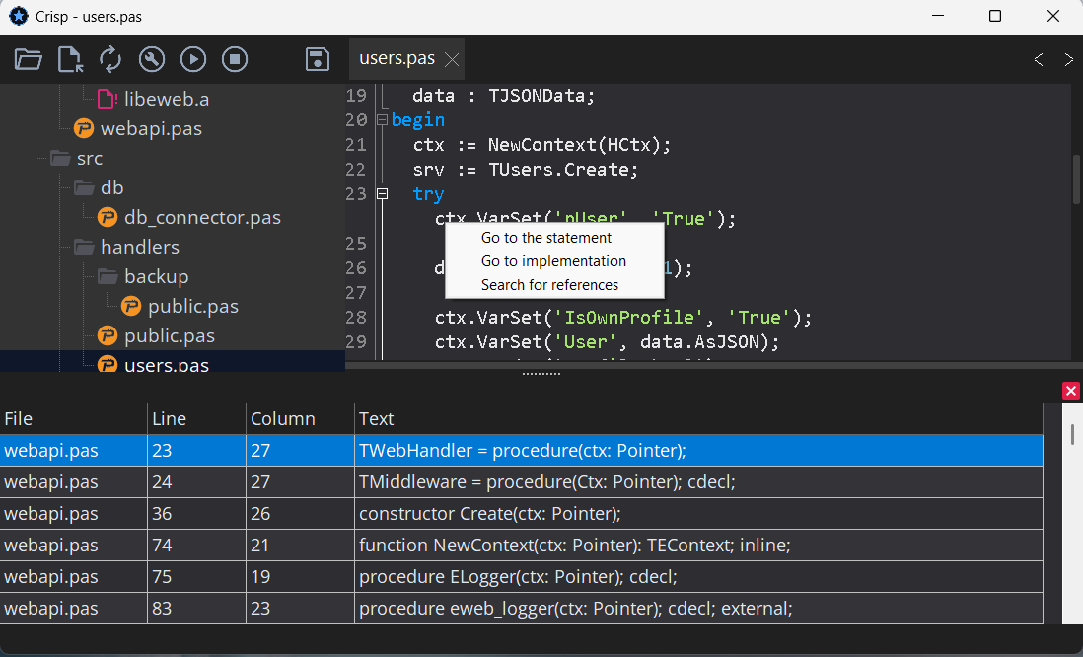The image size is (1083, 657).
Task: Open db_connector.pas in the file tree
Action: pyautogui.click(x=202, y=217)
